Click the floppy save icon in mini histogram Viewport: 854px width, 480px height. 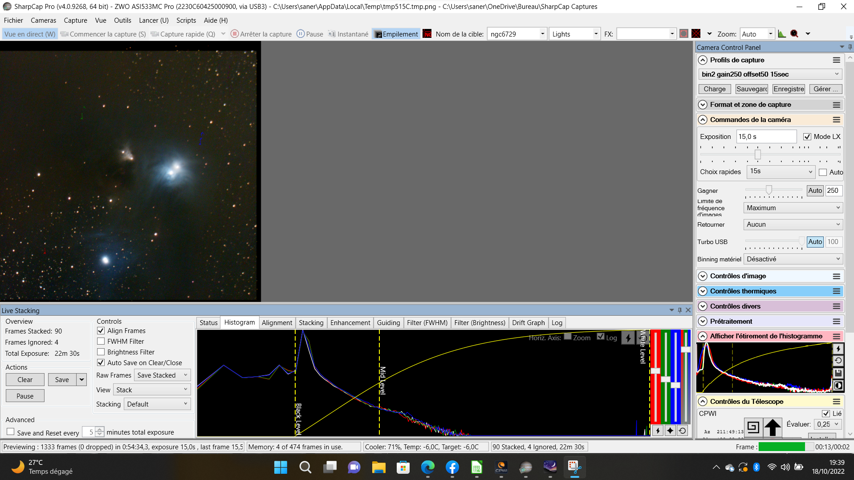(x=838, y=373)
